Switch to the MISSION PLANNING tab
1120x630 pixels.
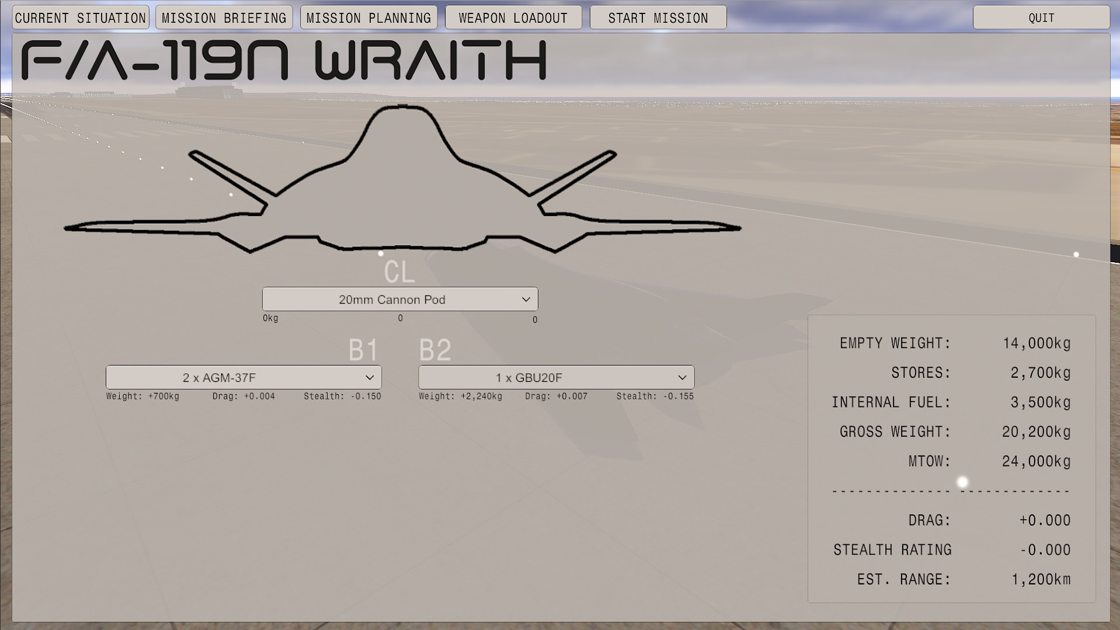(368, 17)
